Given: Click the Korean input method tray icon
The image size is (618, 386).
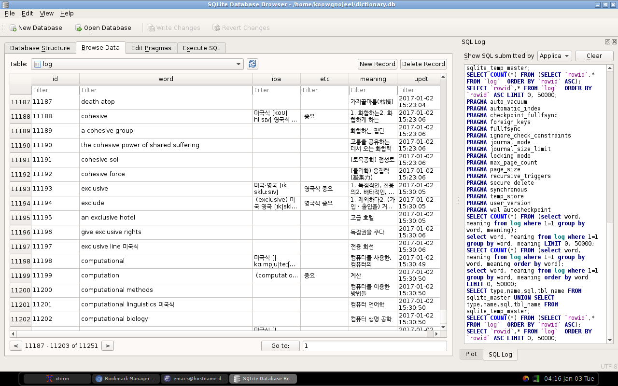Looking at the screenshot, I should tap(526, 378).
